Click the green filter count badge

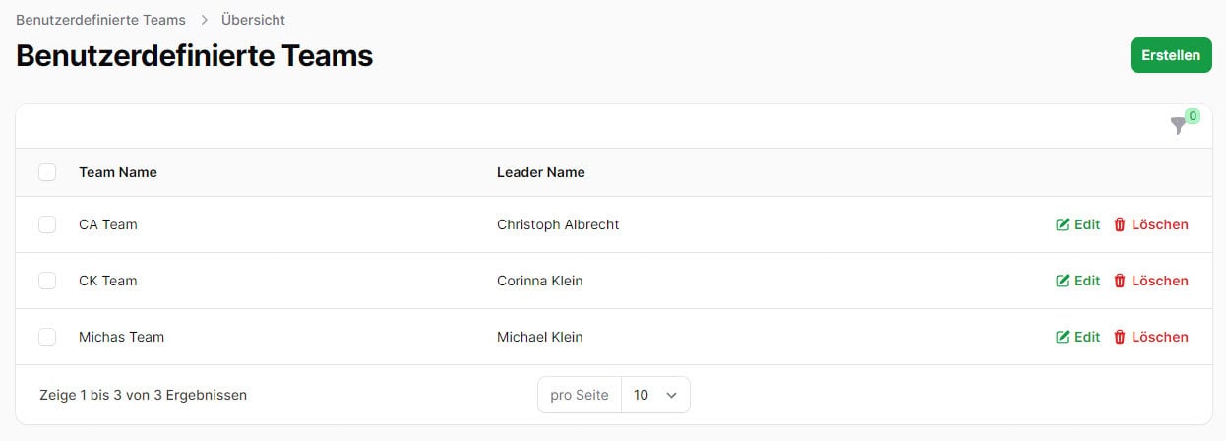1193,116
